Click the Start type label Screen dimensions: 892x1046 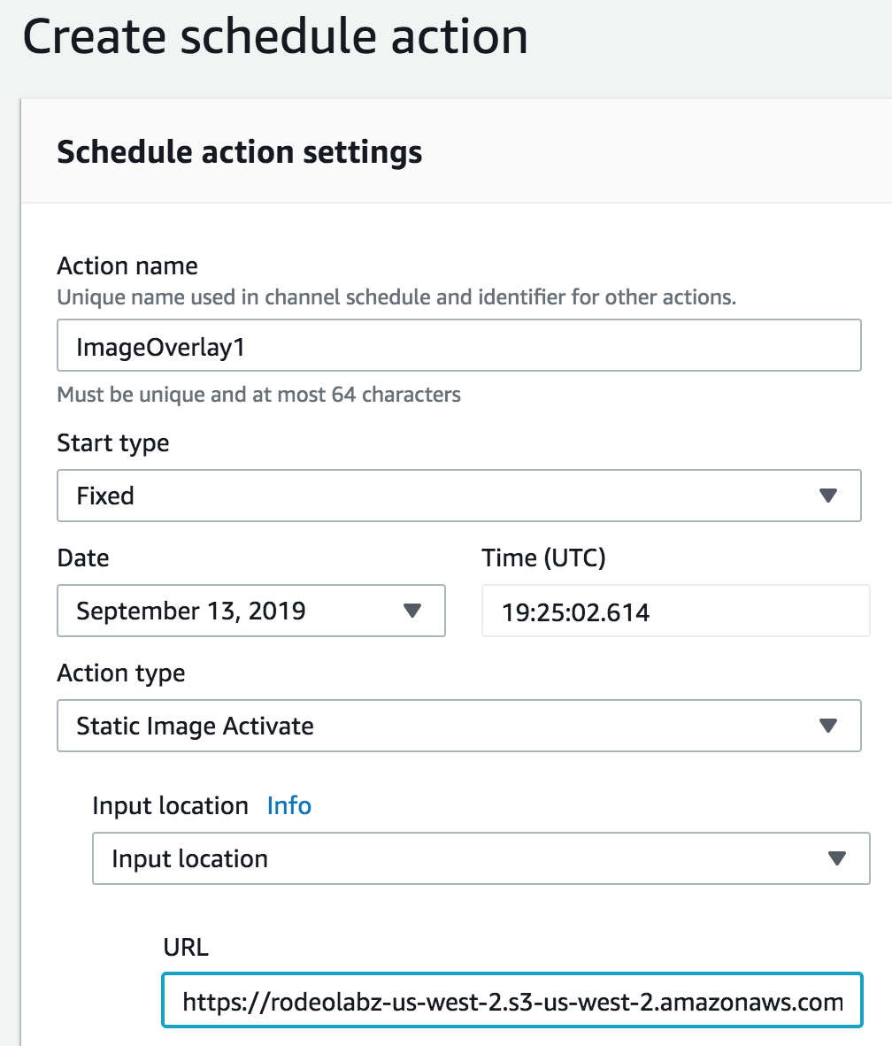pyautogui.click(x=112, y=443)
